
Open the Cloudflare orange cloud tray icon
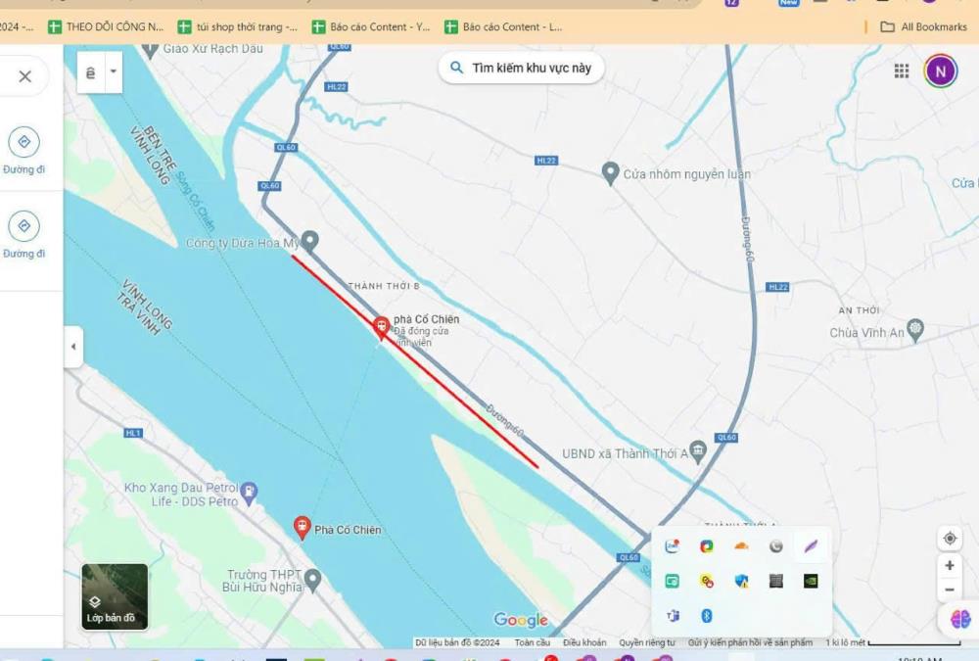click(x=741, y=546)
